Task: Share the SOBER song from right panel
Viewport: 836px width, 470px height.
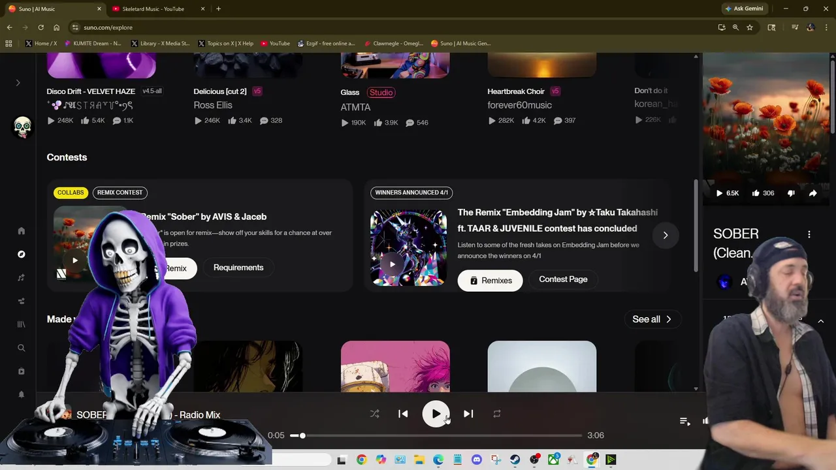Action: (812, 193)
